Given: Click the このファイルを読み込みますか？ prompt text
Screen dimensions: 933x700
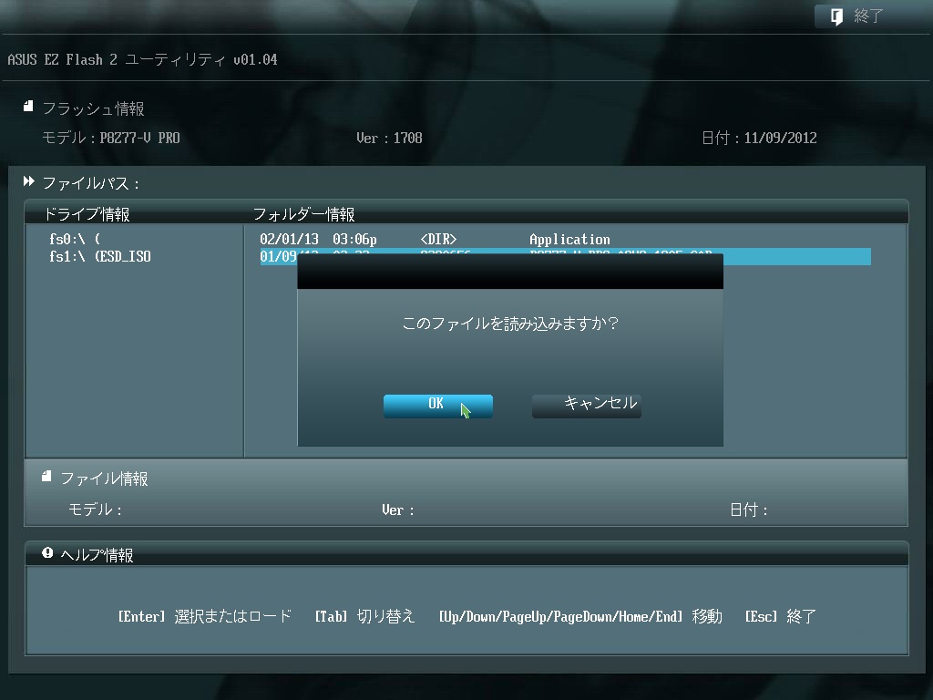Looking at the screenshot, I should (x=510, y=324).
